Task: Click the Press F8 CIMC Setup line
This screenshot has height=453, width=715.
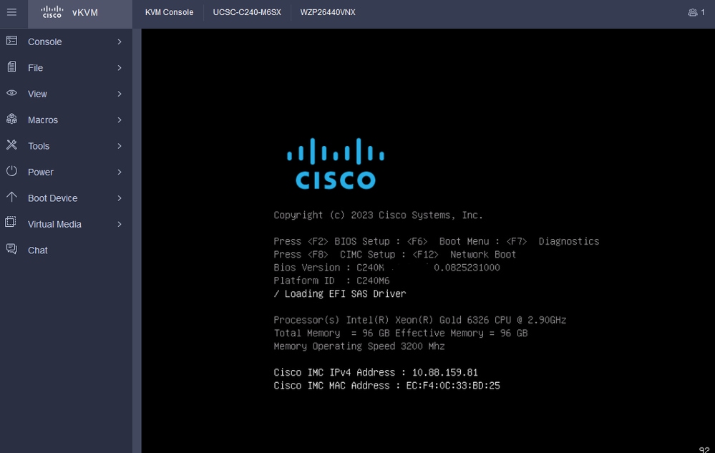Action: (x=395, y=255)
